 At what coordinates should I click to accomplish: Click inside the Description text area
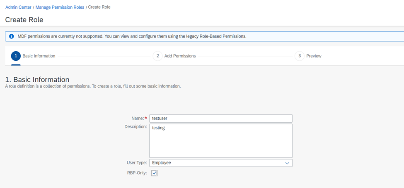pos(221,141)
